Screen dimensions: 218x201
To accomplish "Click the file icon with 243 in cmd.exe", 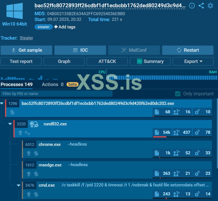I will (157, 194).
